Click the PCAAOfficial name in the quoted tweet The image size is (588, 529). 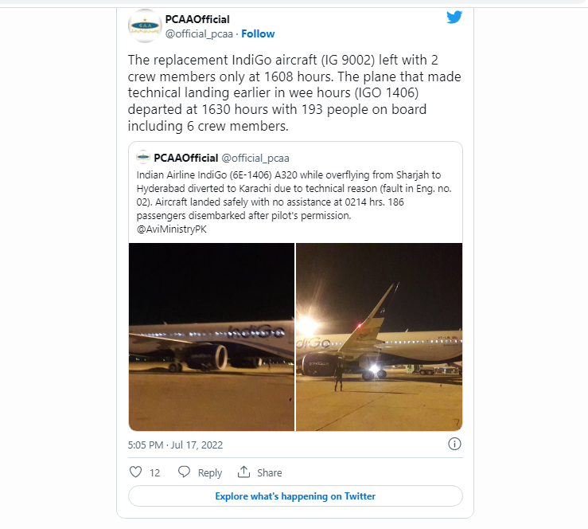185,157
